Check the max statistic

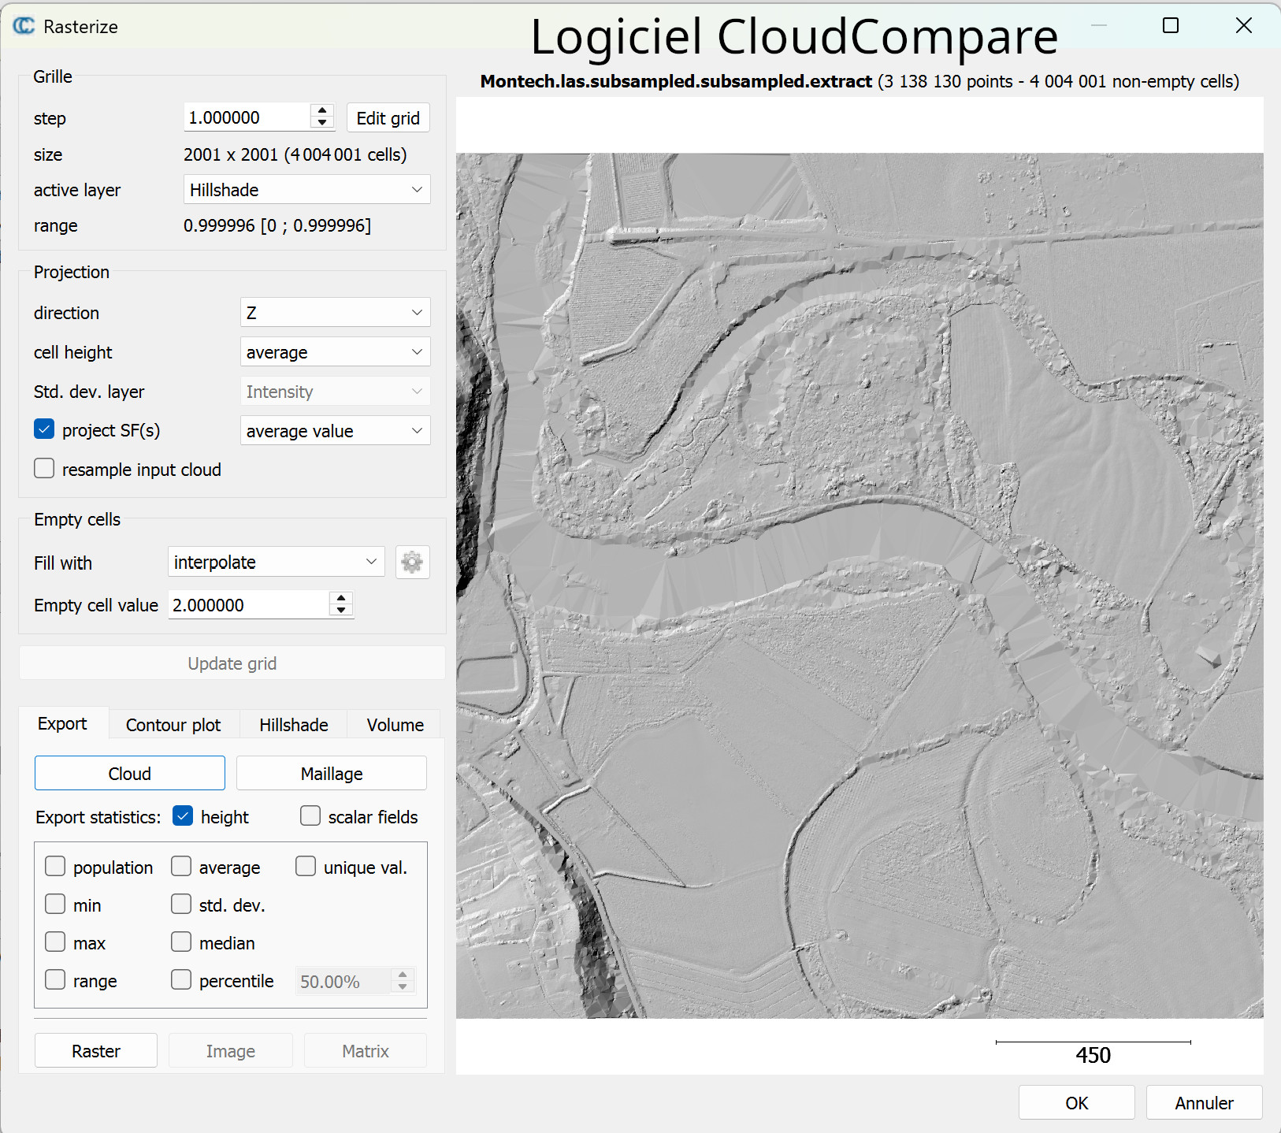click(55, 942)
